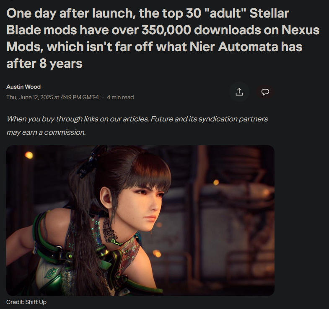Screen dimensions: 329x309
Task: Open the Stellar Blade hero image
Action: pyautogui.click(x=140, y=221)
